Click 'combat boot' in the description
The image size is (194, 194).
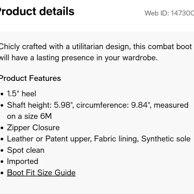[x=170, y=47]
